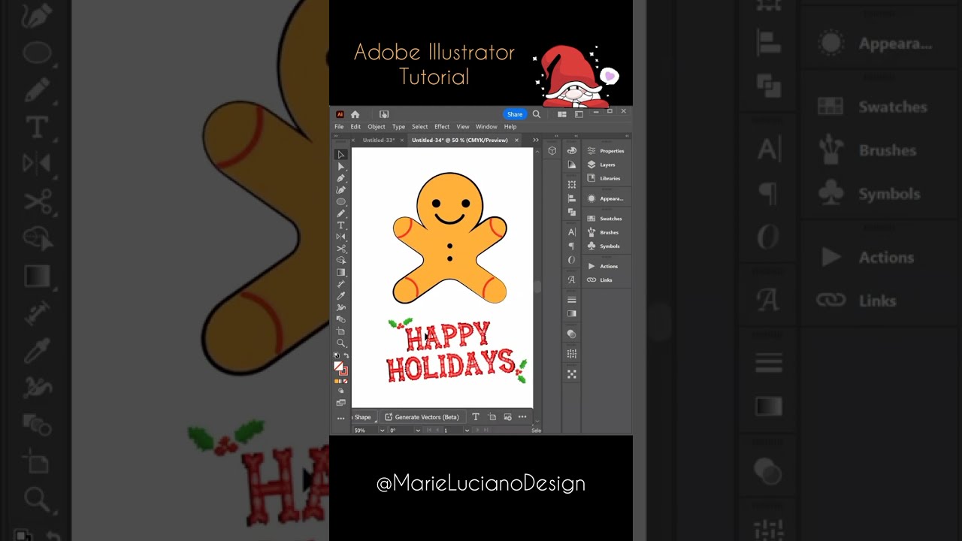962x541 pixels.
Task: Select the Pen tool
Action: 340,178
